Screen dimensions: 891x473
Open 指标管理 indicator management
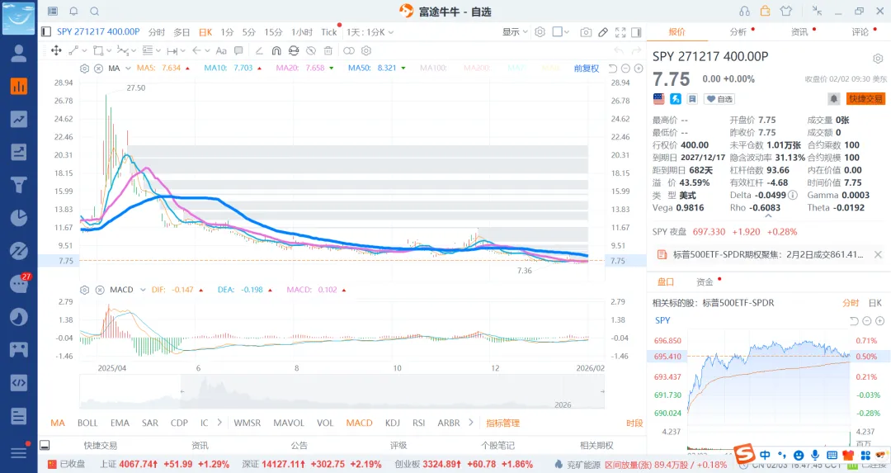tap(502, 423)
